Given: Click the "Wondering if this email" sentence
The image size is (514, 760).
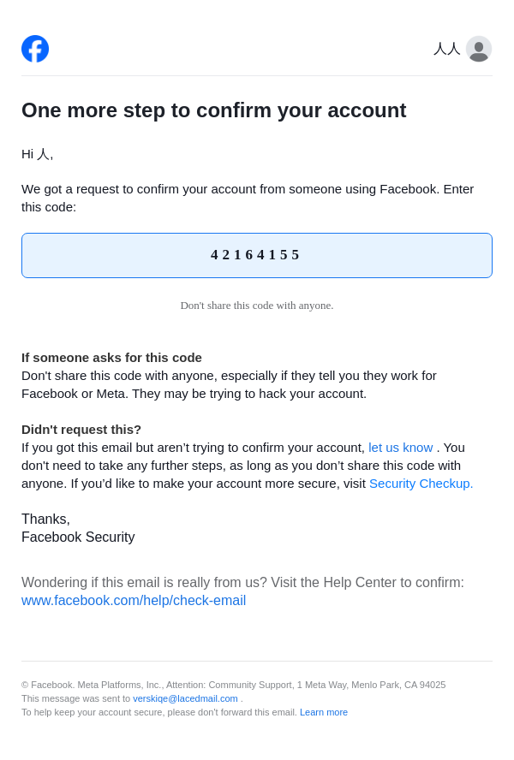Looking at the screenshot, I should point(242,582).
